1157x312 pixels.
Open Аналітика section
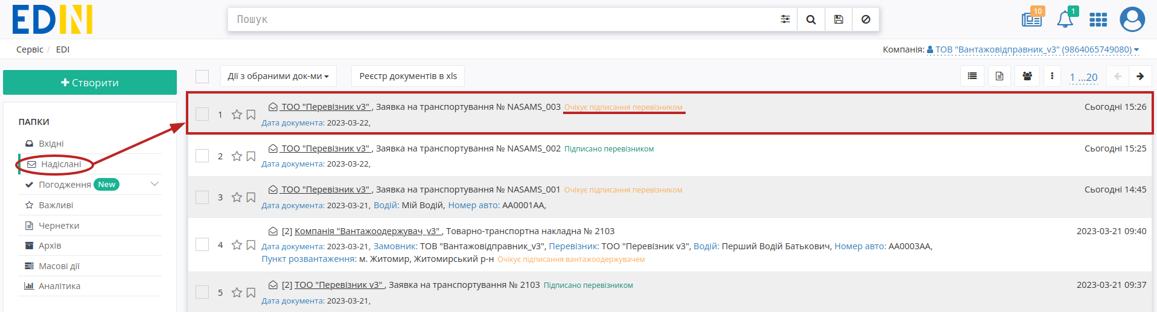(59, 286)
